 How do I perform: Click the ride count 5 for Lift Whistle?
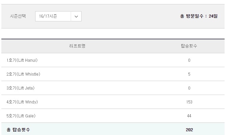189,74
